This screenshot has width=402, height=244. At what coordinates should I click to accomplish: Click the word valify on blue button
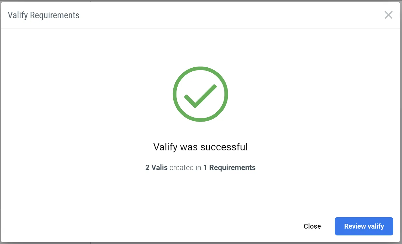pyautogui.click(x=376, y=227)
